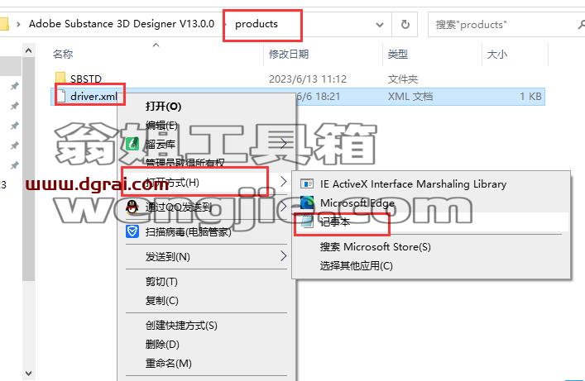Click navigation pane scroll down arrow
This screenshot has width=585, height=381.
click(x=29, y=374)
